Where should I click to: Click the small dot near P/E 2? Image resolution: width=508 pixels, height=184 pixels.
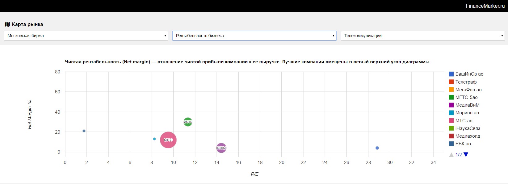click(x=84, y=131)
